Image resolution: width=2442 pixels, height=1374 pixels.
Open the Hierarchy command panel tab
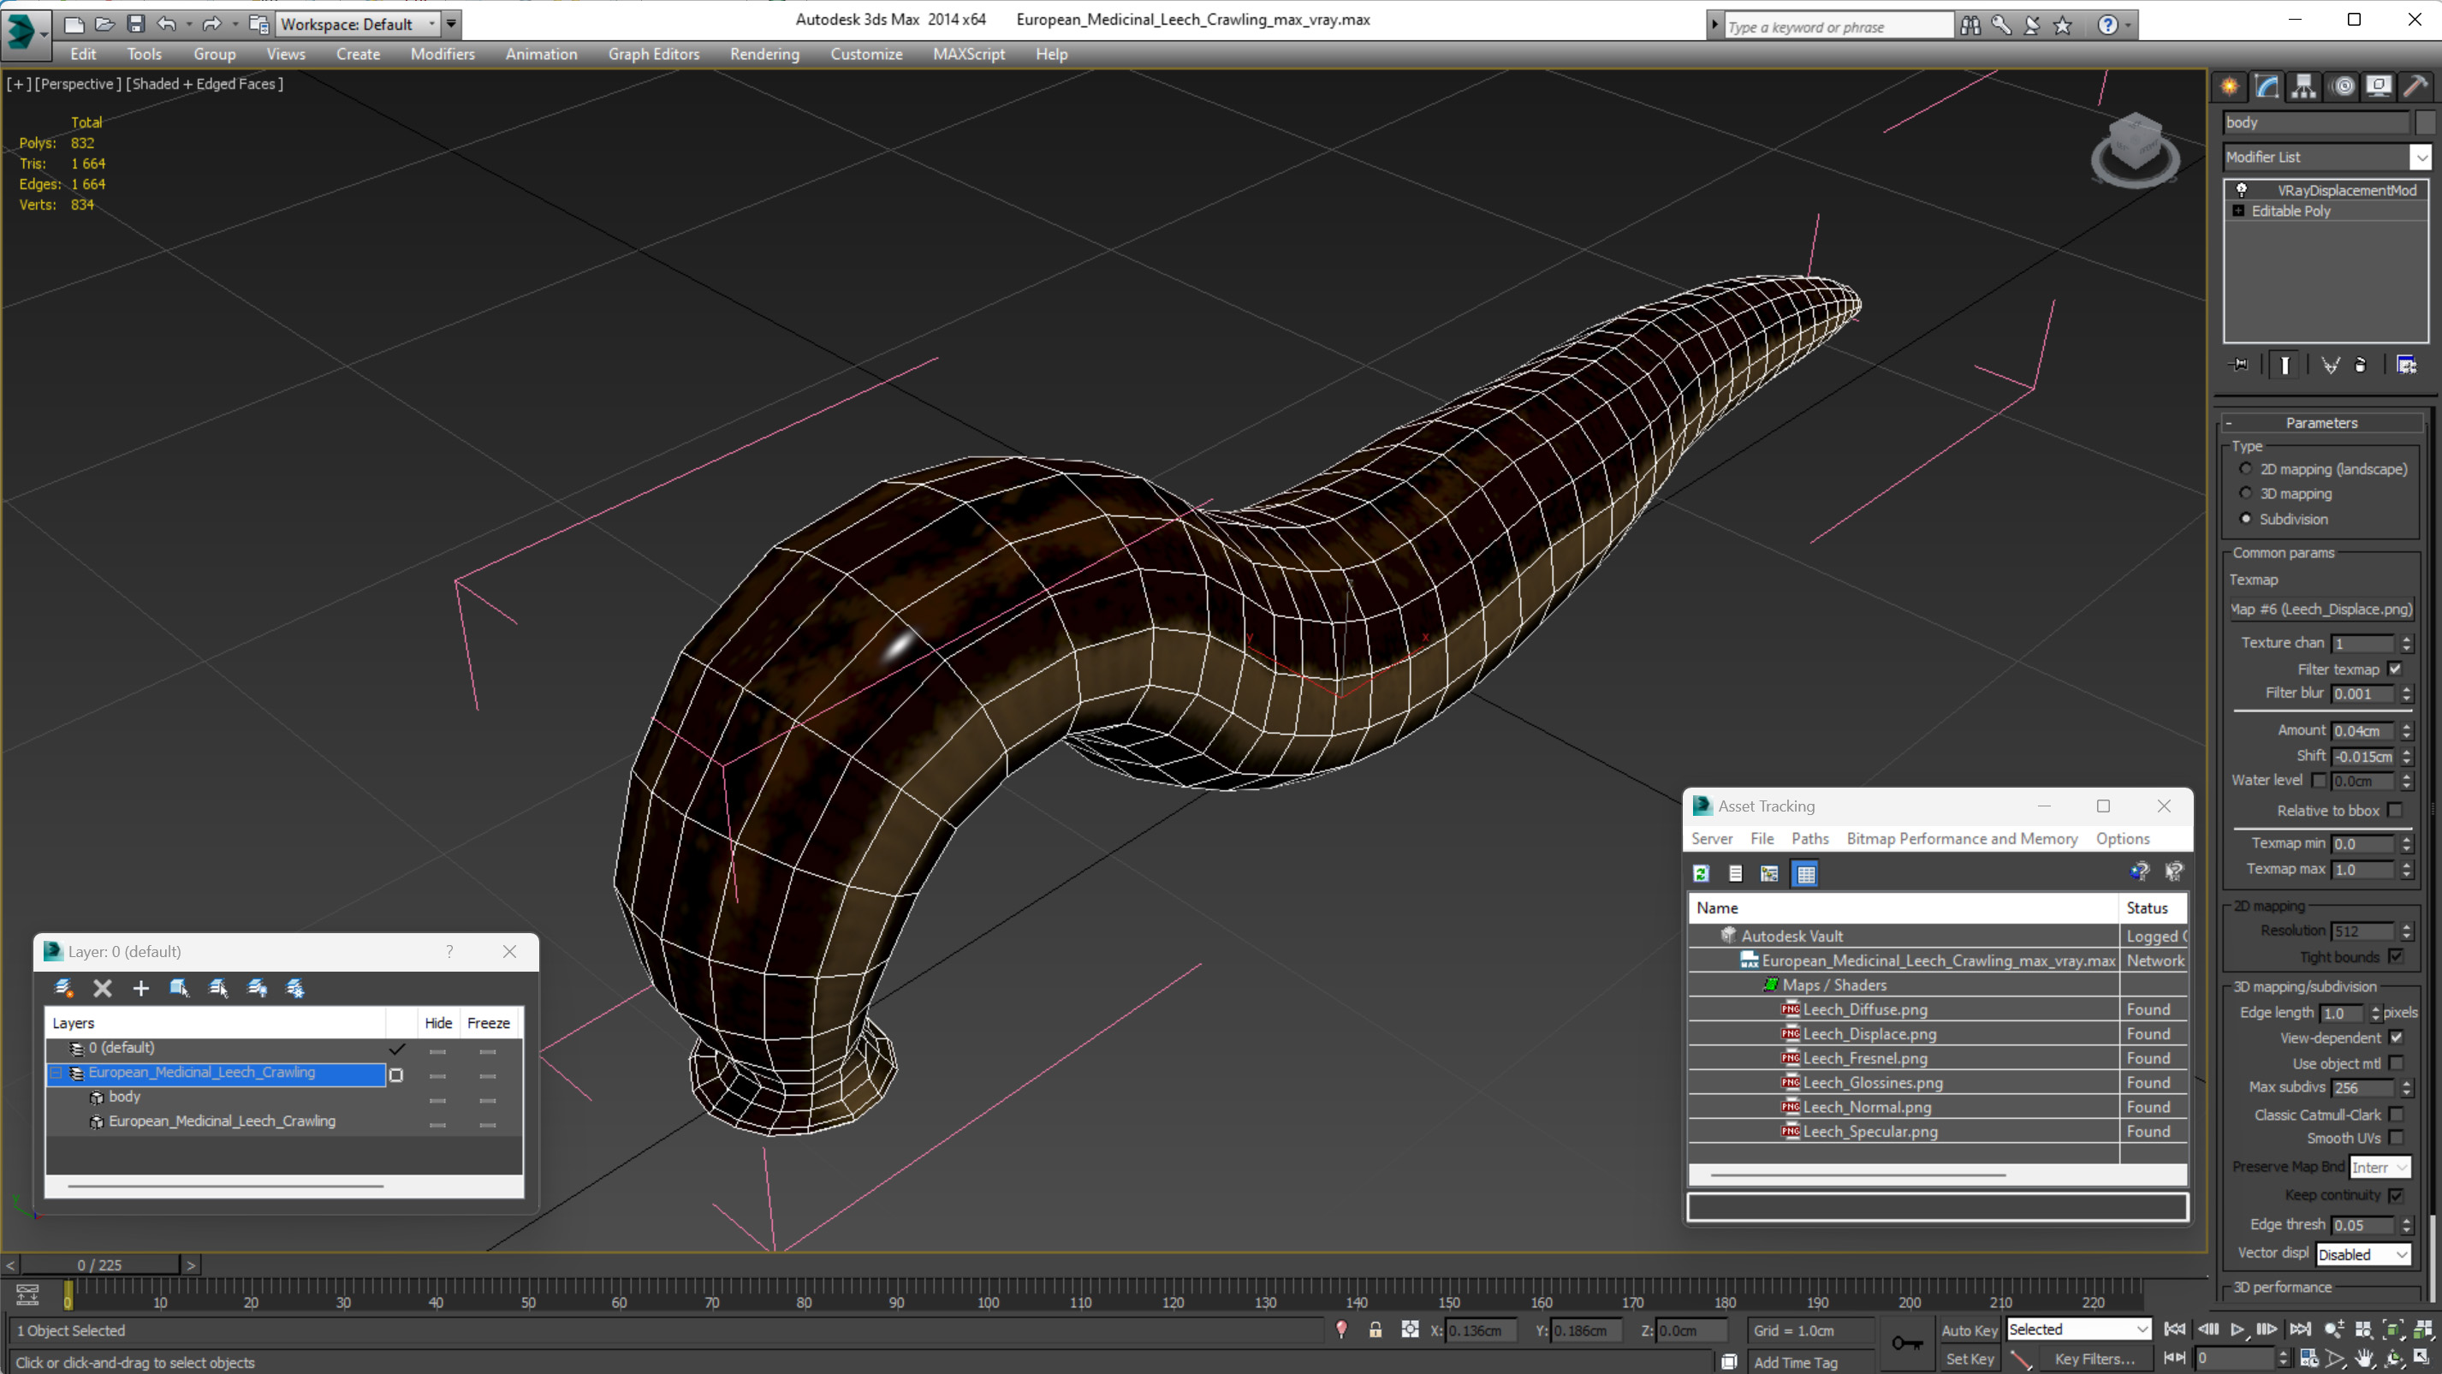2302,86
